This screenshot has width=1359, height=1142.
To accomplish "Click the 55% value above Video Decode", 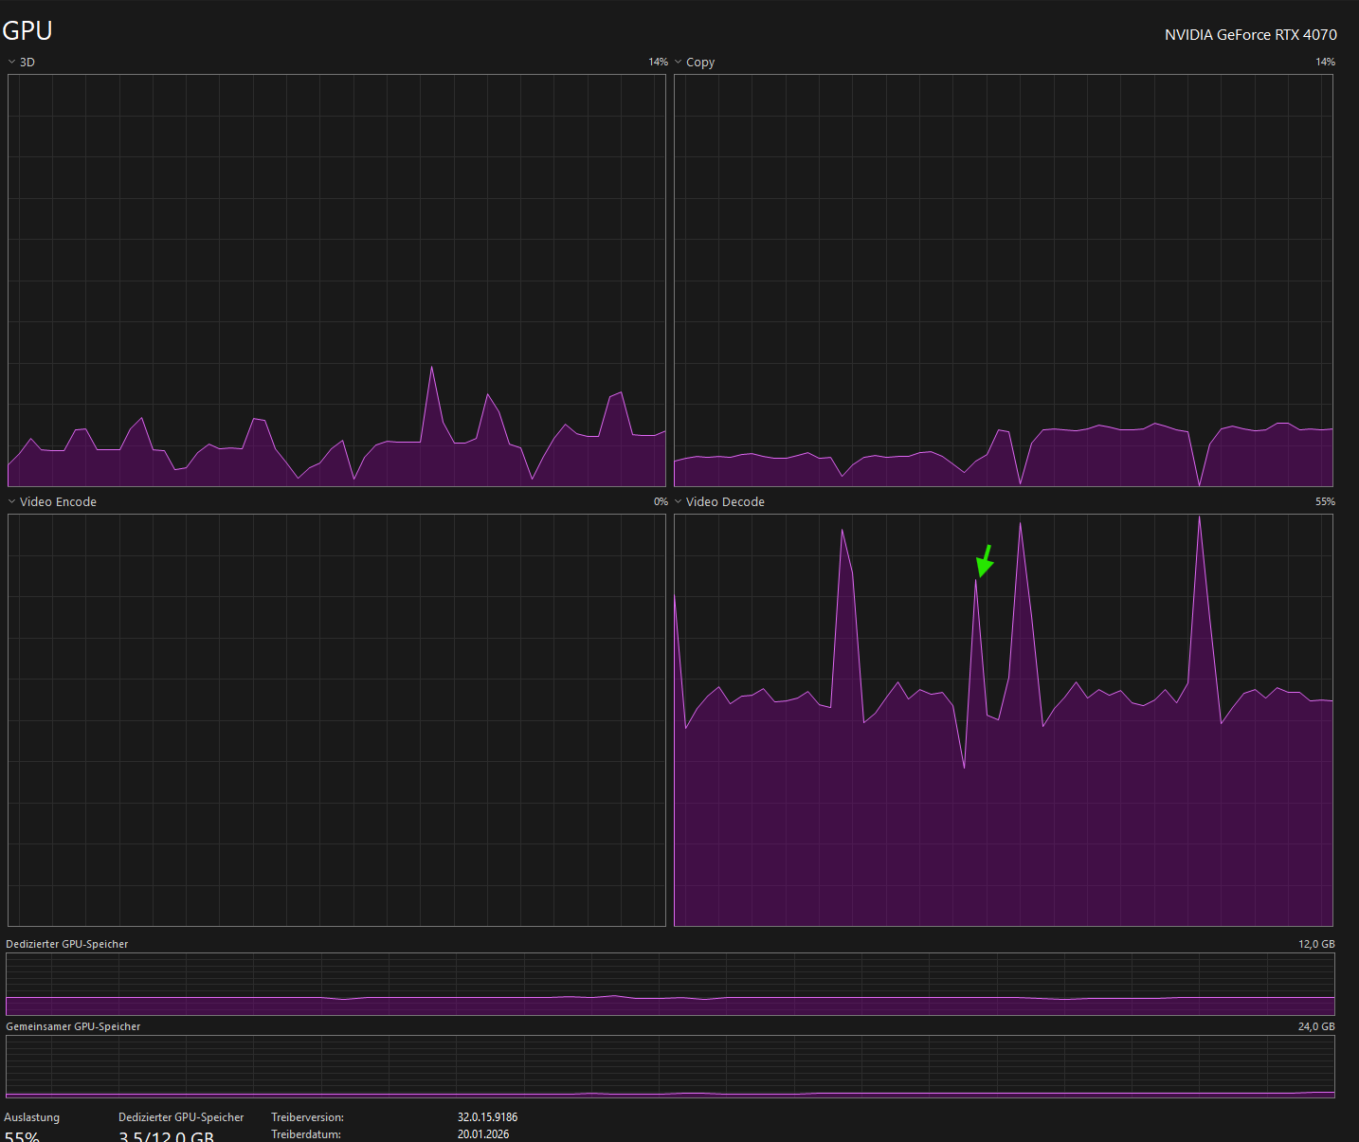I will point(1325,501).
